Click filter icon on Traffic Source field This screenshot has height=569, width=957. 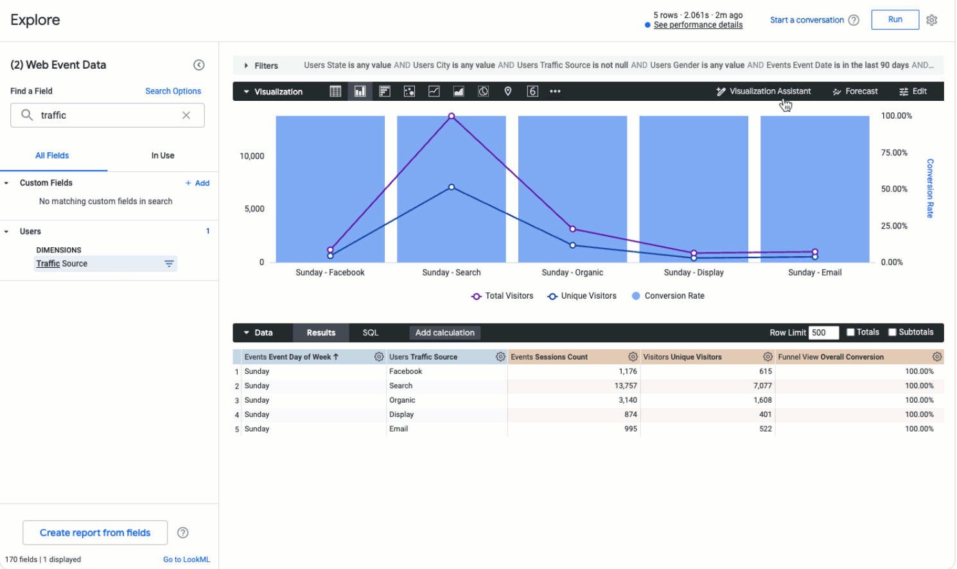pyautogui.click(x=169, y=263)
